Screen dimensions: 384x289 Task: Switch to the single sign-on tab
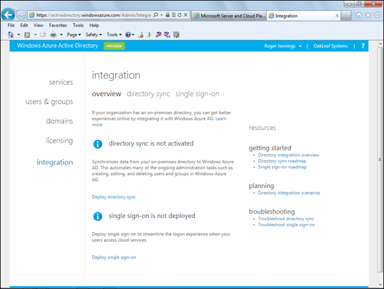(x=197, y=94)
